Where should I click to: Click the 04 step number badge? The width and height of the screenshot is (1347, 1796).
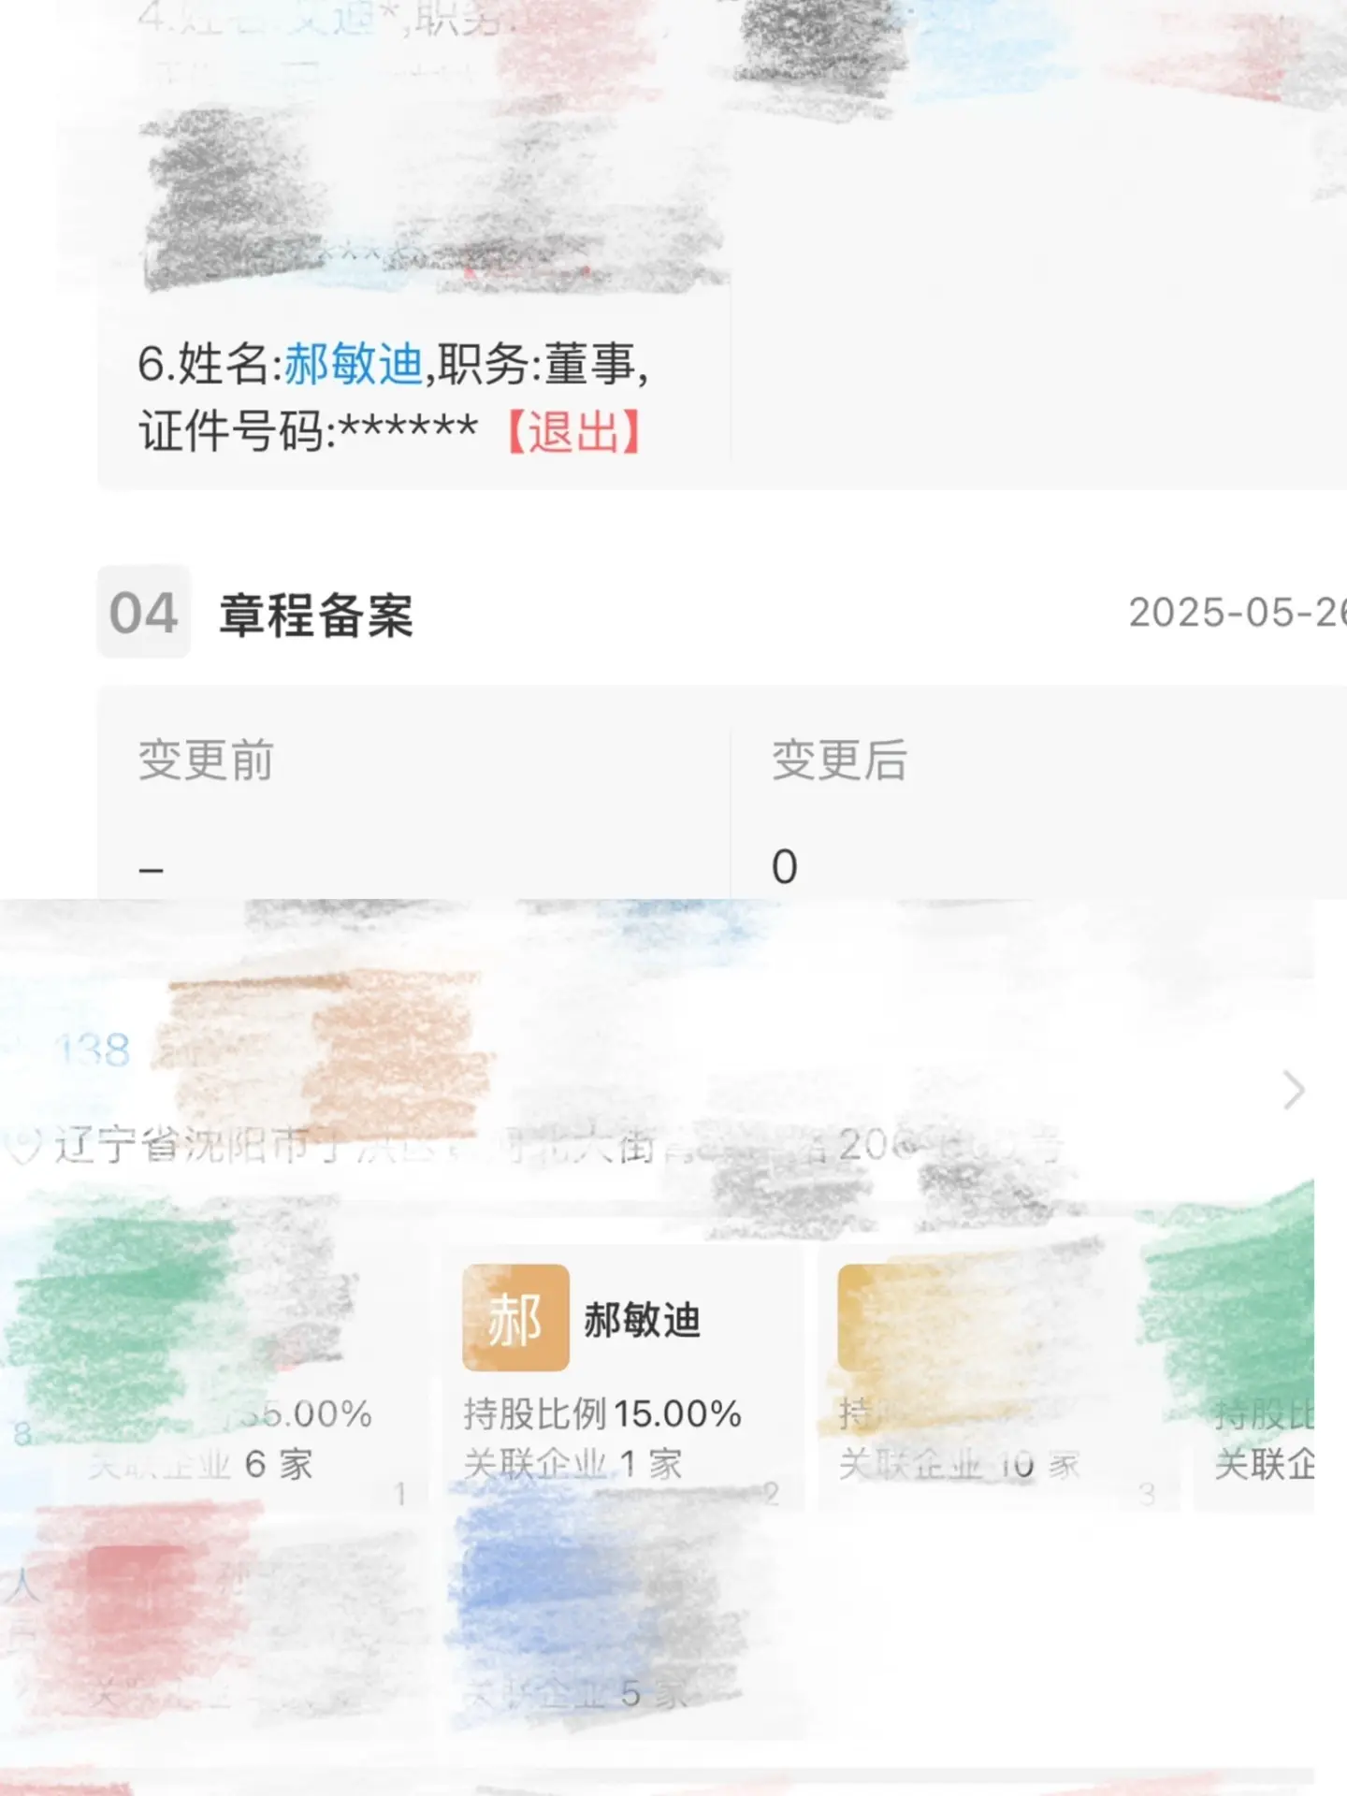point(143,613)
